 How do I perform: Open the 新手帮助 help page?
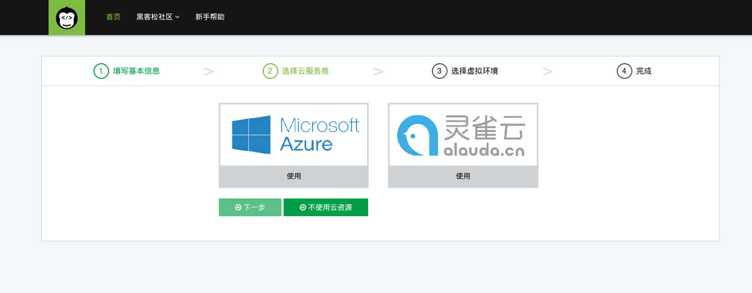[x=210, y=17]
